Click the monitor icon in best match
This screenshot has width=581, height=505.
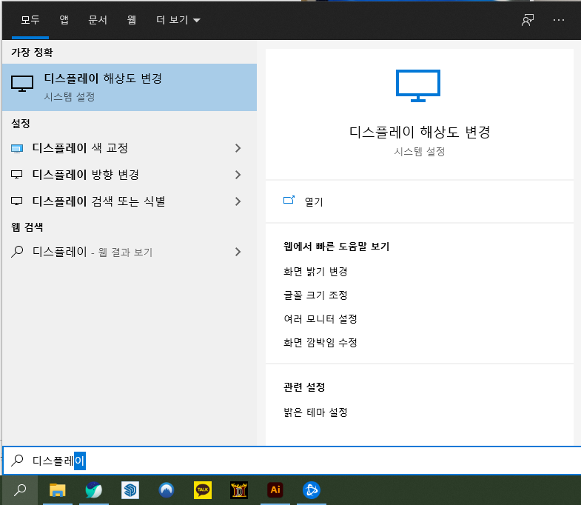tap(22, 84)
